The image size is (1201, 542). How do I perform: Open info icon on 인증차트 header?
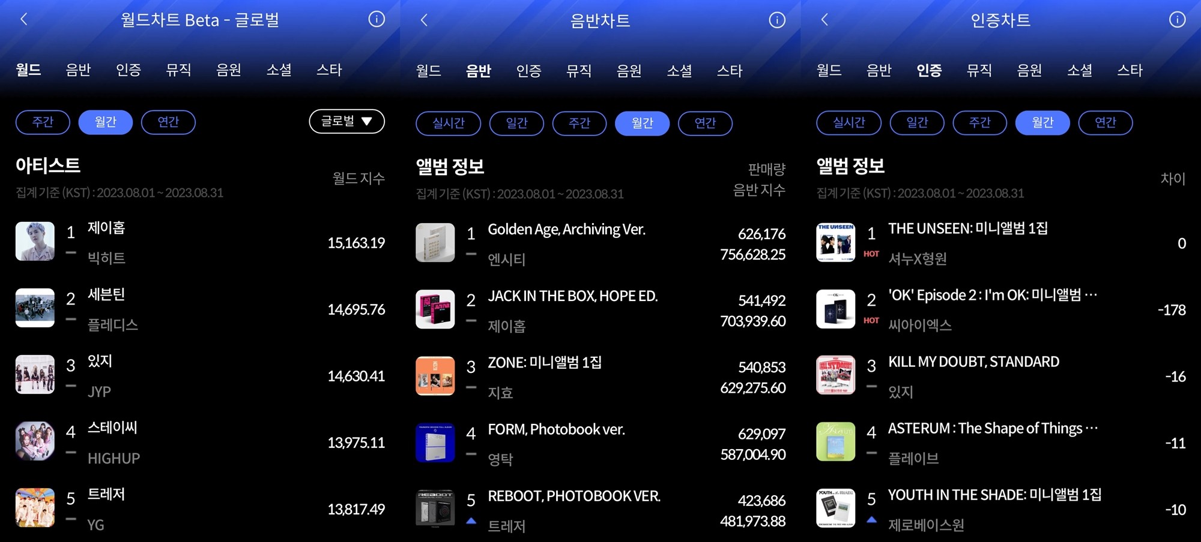point(1177,20)
